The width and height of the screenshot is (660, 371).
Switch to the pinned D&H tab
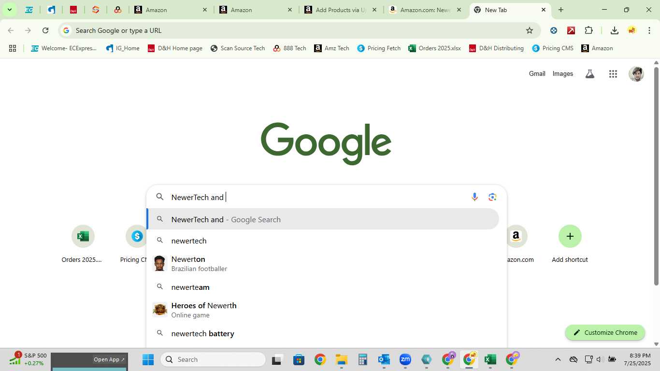pyautogui.click(x=73, y=10)
